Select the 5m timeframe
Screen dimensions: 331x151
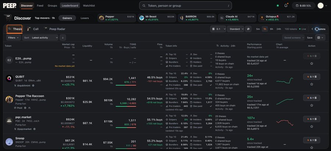coord(258,29)
